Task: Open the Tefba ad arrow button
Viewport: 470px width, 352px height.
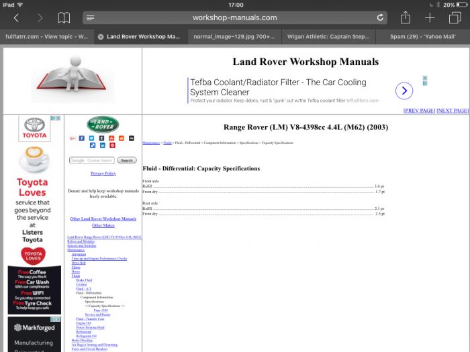Action: 404,91
